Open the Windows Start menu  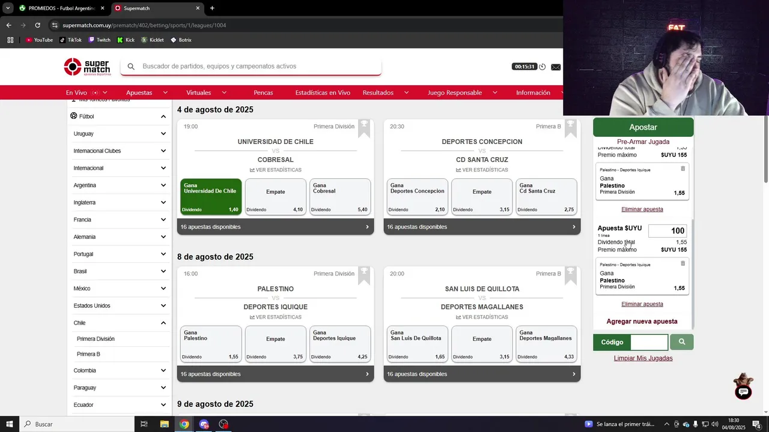click(x=10, y=424)
